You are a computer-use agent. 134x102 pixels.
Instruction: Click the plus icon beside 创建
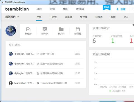click(x=118, y=9)
